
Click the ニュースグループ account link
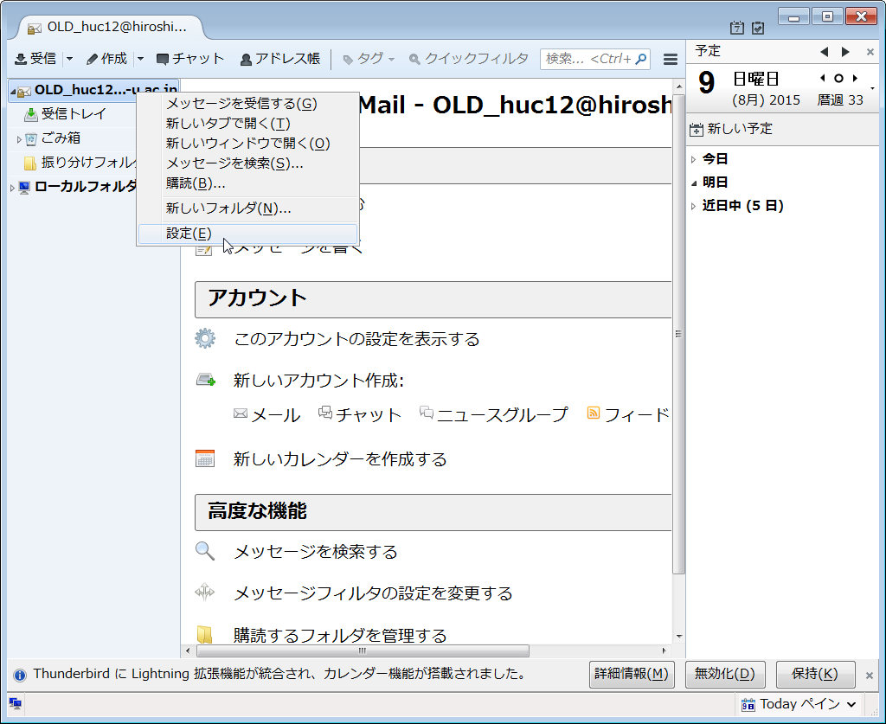(x=493, y=415)
